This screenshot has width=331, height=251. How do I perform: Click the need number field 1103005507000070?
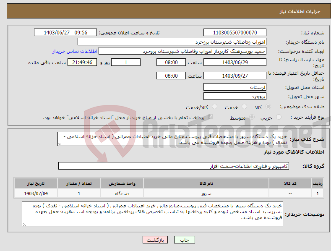point(235,33)
